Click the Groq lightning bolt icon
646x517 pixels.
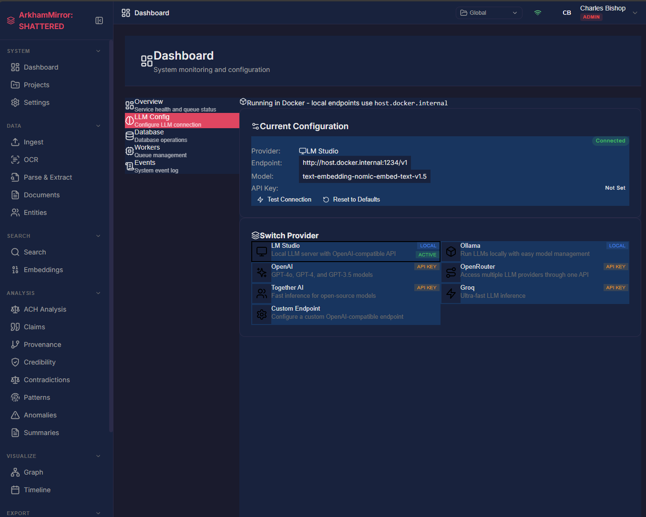(451, 294)
